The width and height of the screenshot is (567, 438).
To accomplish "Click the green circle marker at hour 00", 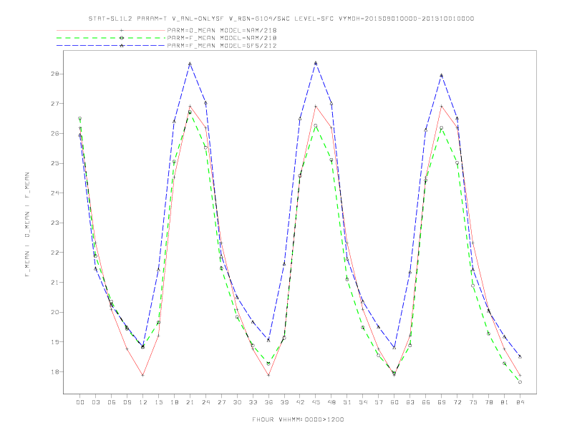I will (x=80, y=118).
